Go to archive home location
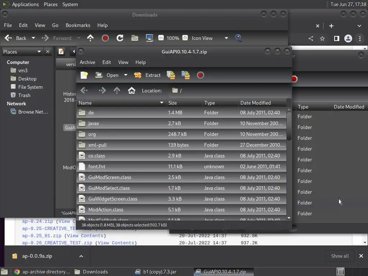 point(132,90)
